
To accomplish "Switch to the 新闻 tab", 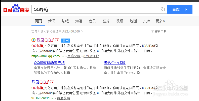I will pos(52,21).
